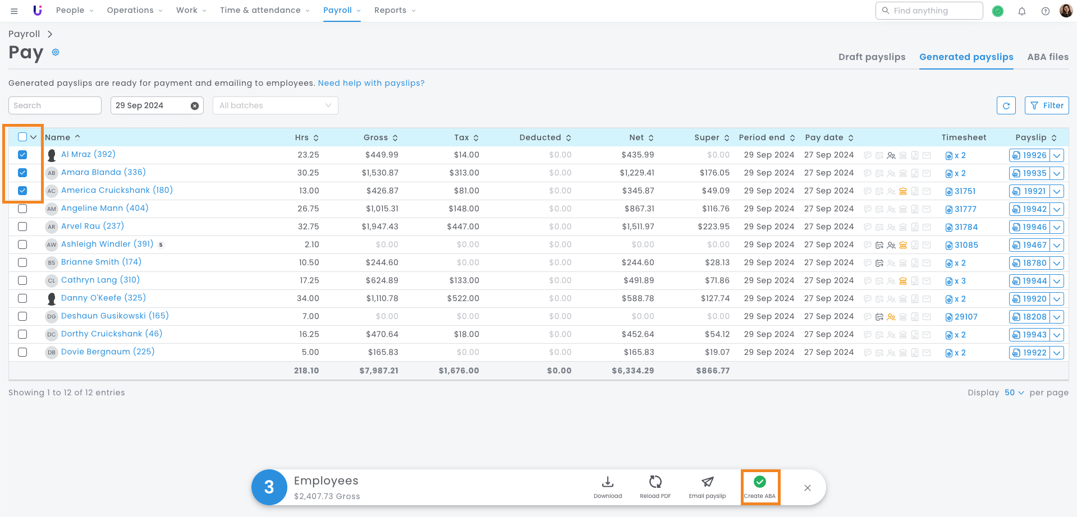
Task: Click the payslip Search input field
Action: [54, 105]
